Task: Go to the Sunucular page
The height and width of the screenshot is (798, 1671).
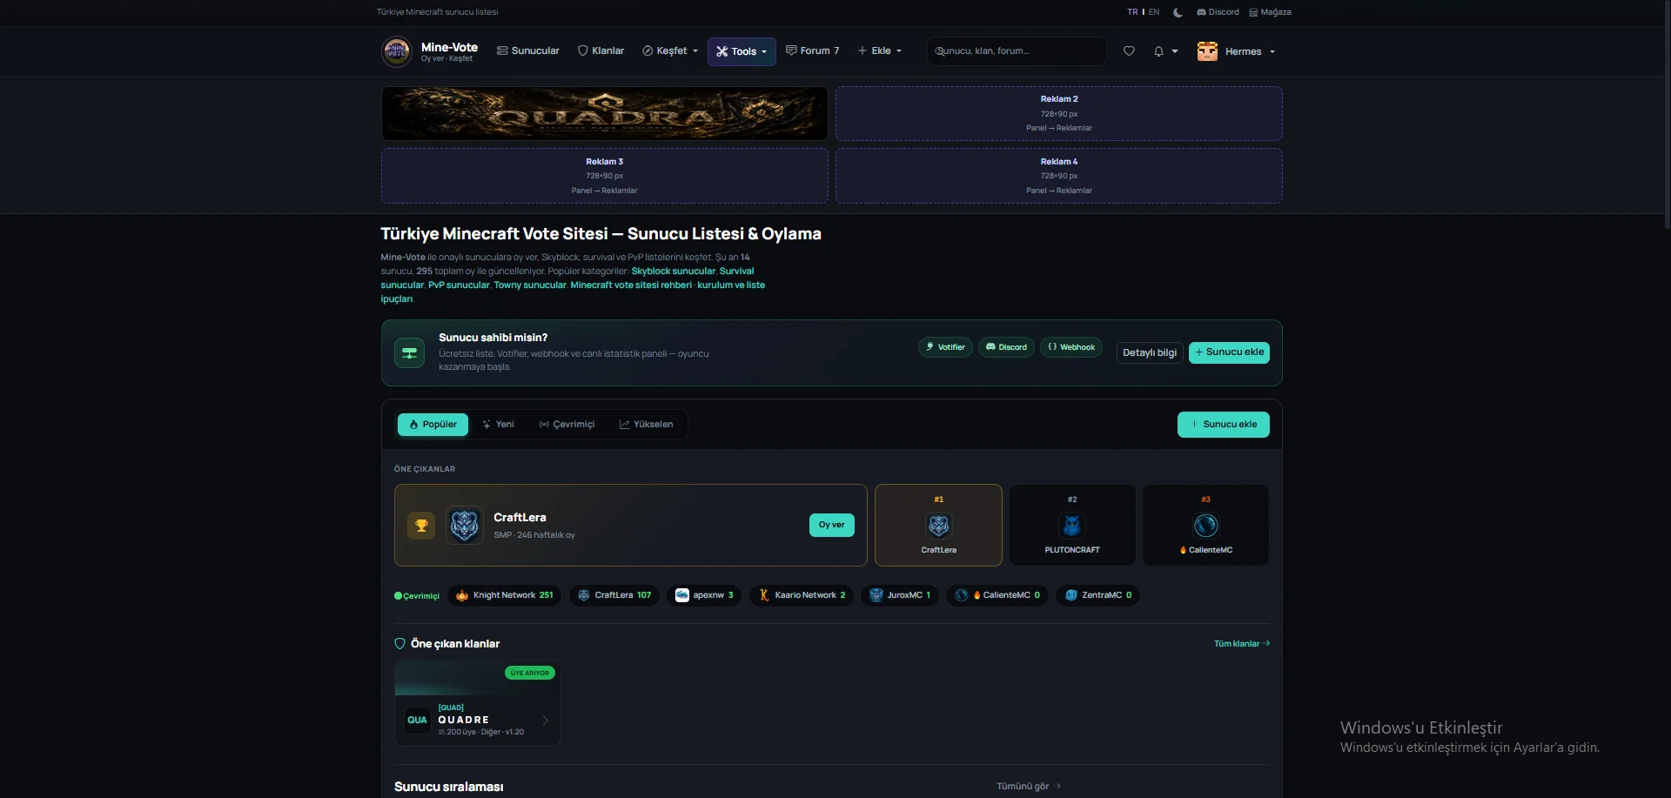Action: pyautogui.click(x=528, y=51)
